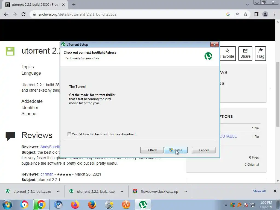The width and height of the screenshot is (280, 210).
Task: Open Google Chrome from the taskbar
Action: coord(41,205)
